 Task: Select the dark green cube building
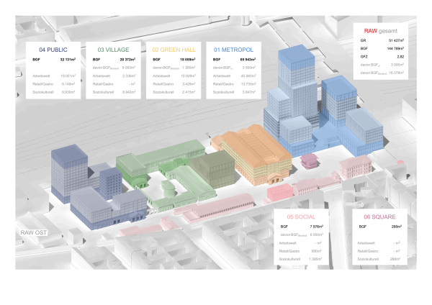click(x=216, y=169)
